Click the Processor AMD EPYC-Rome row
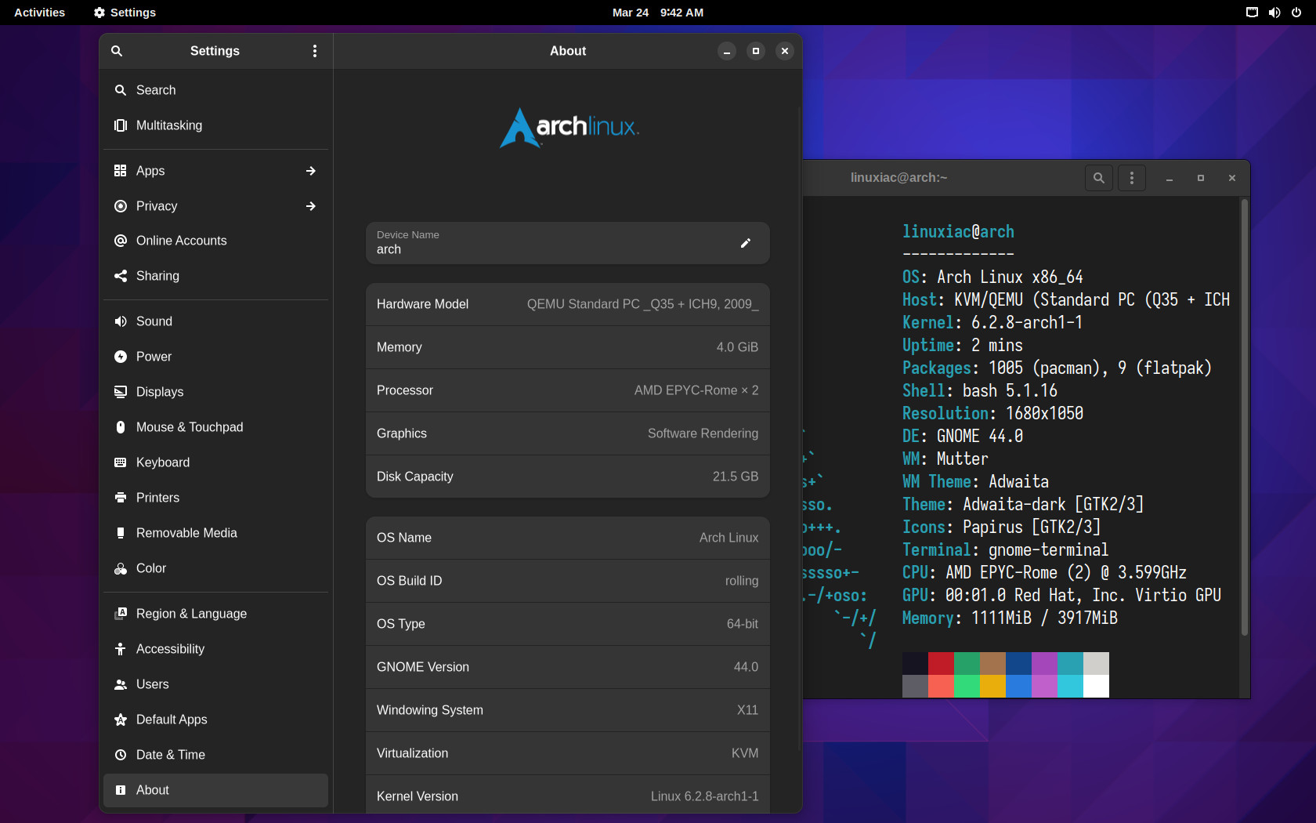Image resolution: width=1316 pixels, height=823 pixels. [568, 390]
